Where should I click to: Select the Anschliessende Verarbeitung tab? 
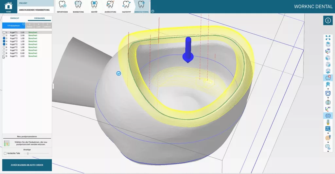coord(36,10)
